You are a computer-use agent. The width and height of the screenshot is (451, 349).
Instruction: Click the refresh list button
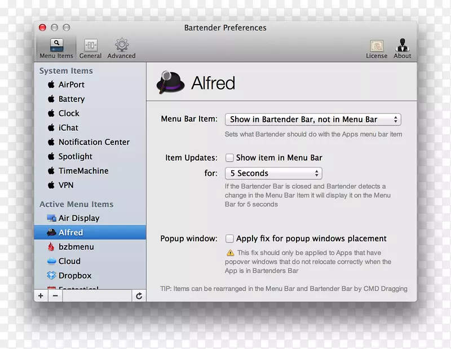(139, 296)
